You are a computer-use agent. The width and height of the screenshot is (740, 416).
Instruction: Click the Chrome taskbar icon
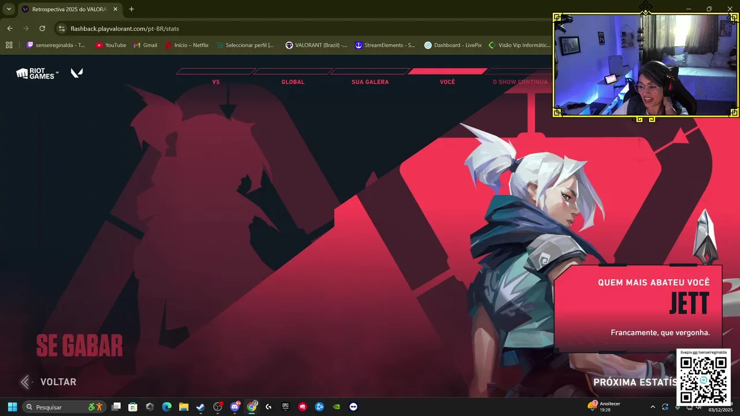tap(252, 407)
